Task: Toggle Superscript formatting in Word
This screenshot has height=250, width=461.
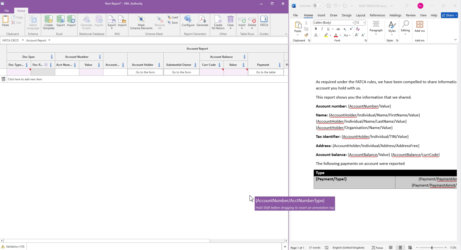Action: pos(351,29)
